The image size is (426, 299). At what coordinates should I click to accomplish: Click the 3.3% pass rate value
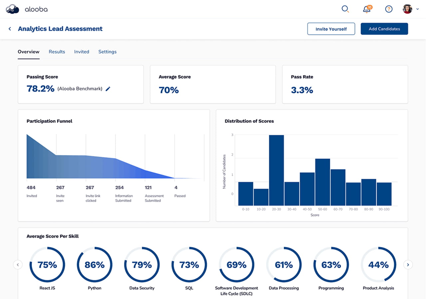coord(302,90)
